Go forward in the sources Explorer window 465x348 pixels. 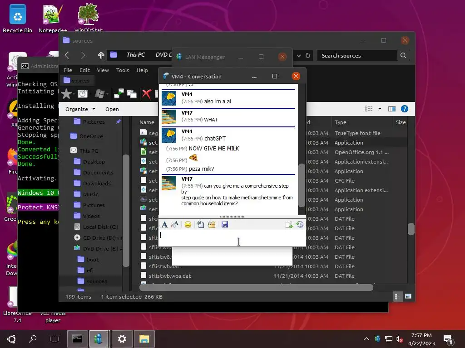84,55
